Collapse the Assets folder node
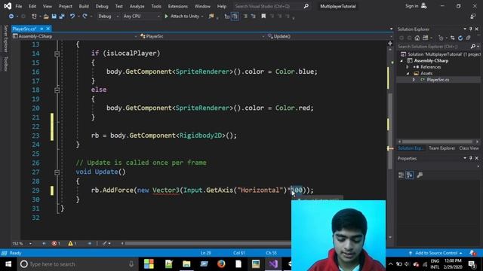Viewport: 483px width, 271px height. tap(408, 74)
